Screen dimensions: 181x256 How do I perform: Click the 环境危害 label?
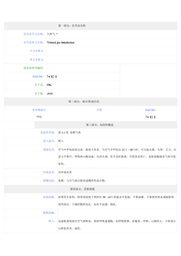tap(49, 172)
